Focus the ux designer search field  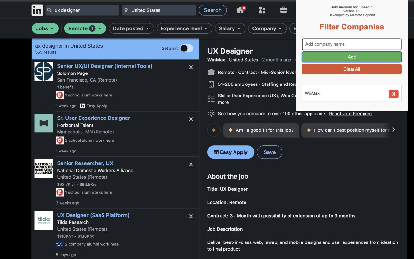click(82, 10)
